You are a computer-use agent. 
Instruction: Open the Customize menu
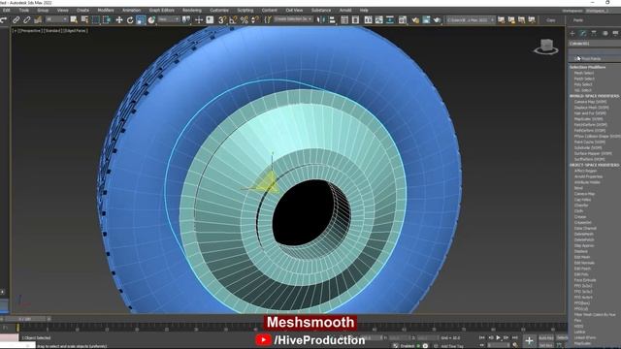219,11
